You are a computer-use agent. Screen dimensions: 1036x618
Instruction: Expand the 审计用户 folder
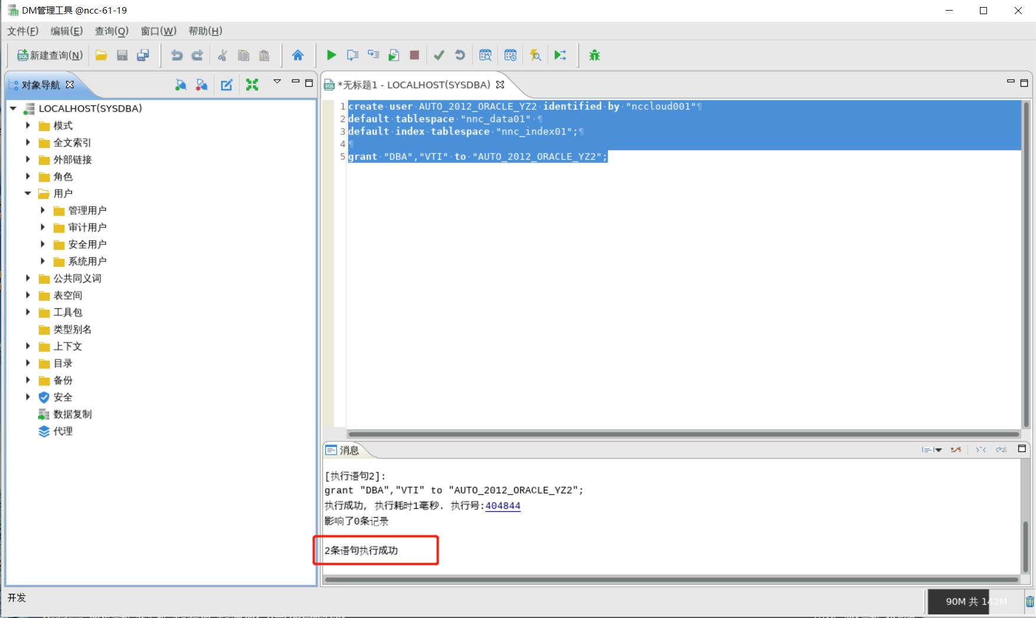point(43,227)
